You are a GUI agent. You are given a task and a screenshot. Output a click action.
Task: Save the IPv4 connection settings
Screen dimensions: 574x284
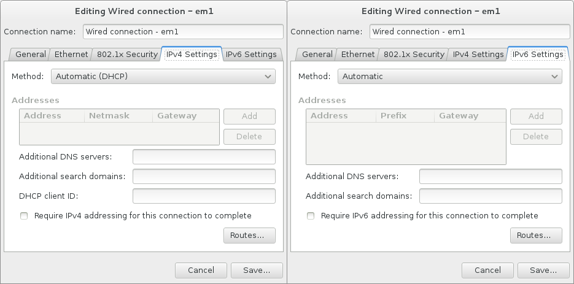tap(257, 271)
